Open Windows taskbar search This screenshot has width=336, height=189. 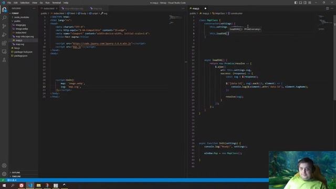pos(13,185)
